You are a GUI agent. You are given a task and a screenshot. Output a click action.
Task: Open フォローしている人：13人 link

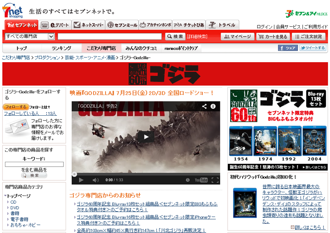(x=30, y=114)
